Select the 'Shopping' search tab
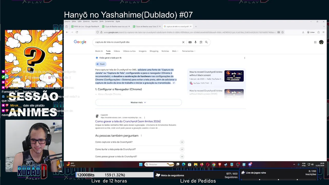 [154, 51]
